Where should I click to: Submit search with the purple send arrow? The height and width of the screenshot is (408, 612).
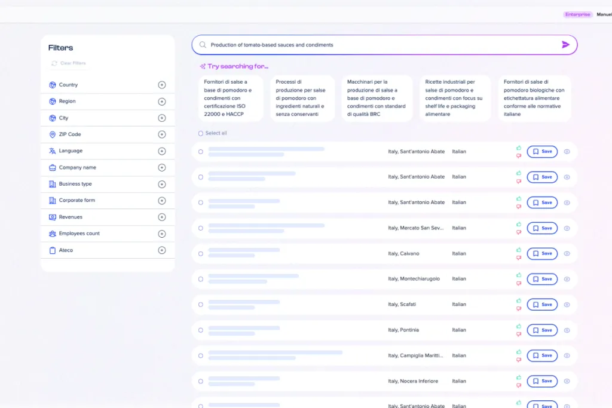pos(565,45)
